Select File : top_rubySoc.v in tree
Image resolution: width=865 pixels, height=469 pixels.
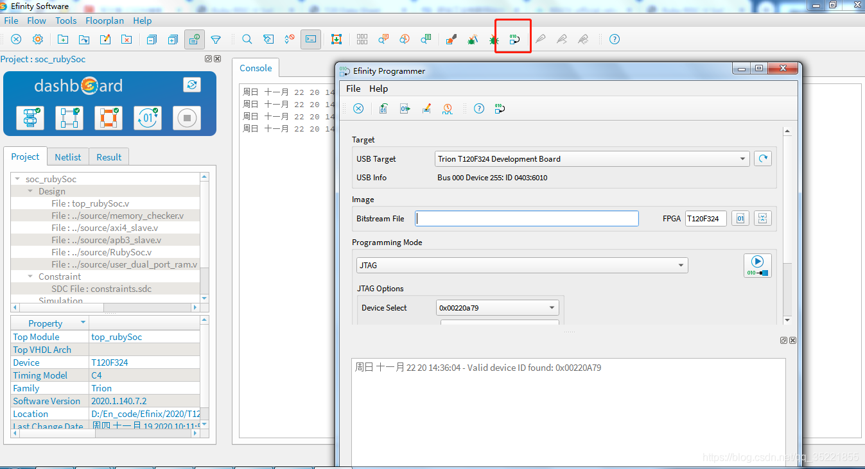coord(91,203)
